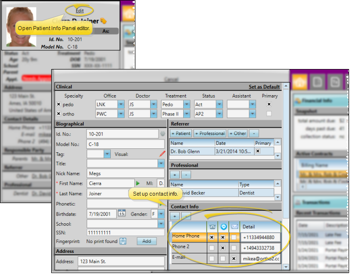Enable Primary checkbox for ortho row

268,113
